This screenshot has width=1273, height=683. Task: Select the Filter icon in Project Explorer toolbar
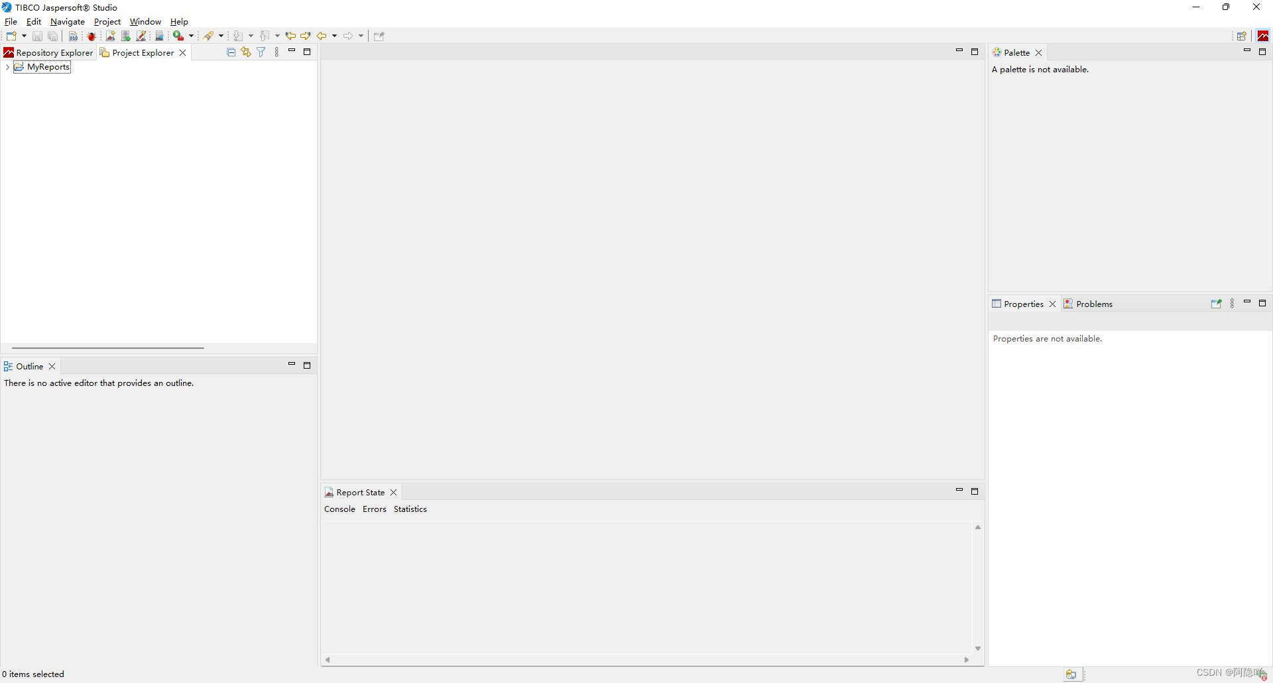tap(261, 52)
